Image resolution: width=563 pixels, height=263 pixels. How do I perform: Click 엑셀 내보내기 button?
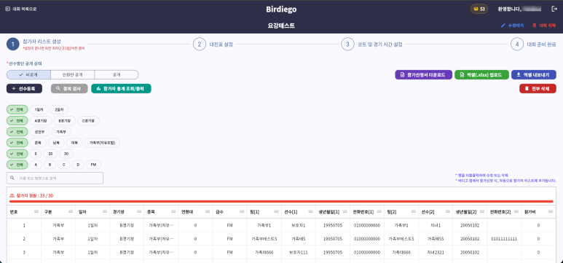[534, 75]
